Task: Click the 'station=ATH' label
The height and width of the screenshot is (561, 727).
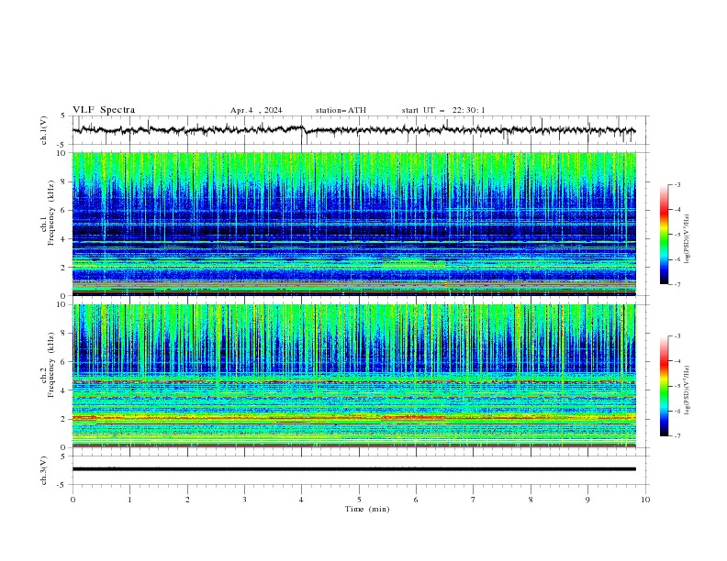Action: (x=341, y=110)
